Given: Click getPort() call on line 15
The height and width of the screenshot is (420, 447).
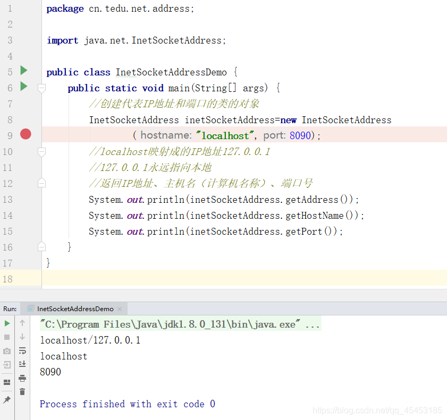Looking at the screenshot, I should click(x=311, y=232).
